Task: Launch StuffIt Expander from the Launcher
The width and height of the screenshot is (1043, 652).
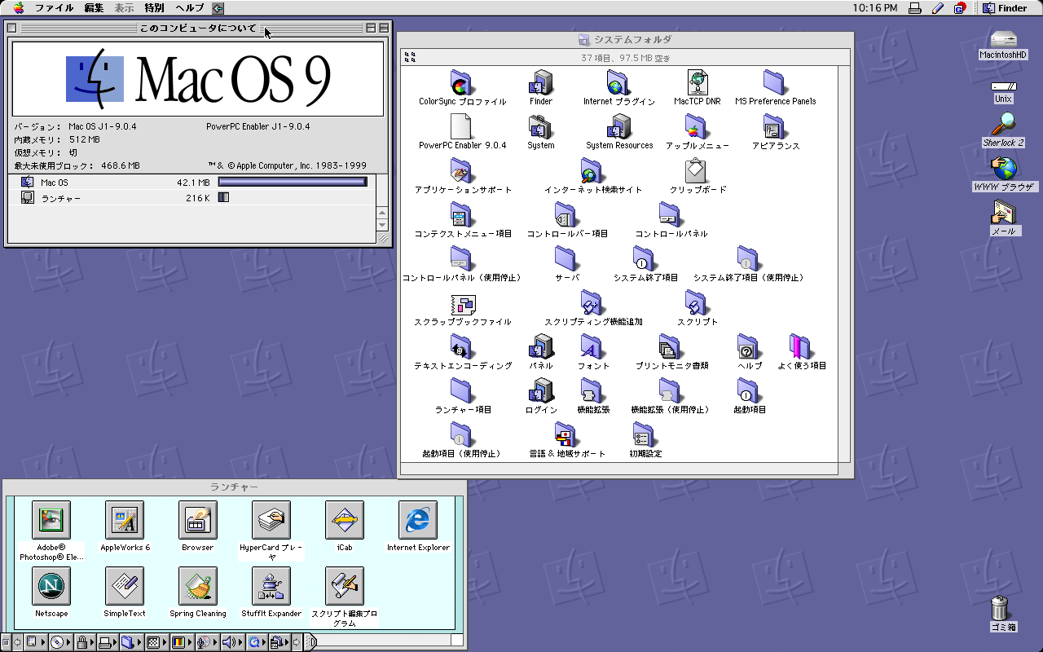Action: (271, 586)
